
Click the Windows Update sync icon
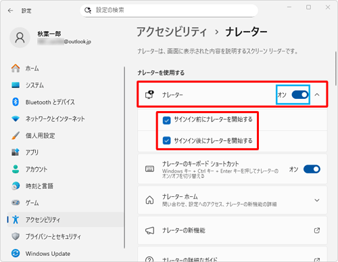[x=16, y=253]
